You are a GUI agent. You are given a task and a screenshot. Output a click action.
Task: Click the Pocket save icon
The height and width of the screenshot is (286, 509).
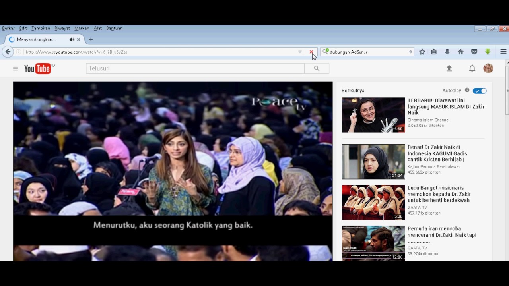[474, 52]
